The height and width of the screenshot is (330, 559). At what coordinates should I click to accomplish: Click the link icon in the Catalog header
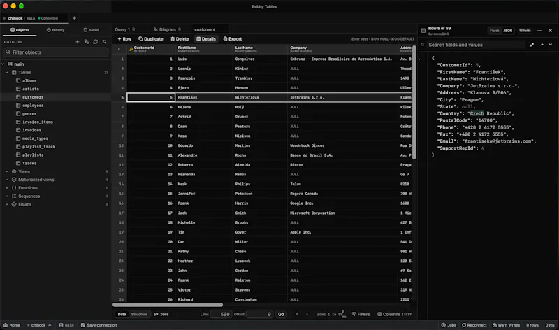point(86,42)
